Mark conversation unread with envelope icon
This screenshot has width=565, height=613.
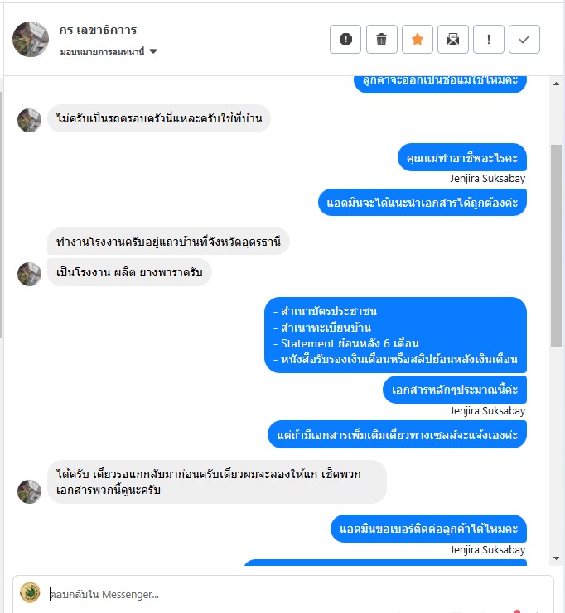(x=453, y=39)
